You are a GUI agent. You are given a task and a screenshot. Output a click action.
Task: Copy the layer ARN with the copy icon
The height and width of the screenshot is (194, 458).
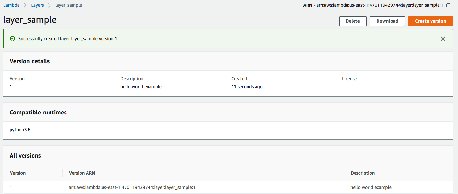[448, 5]
